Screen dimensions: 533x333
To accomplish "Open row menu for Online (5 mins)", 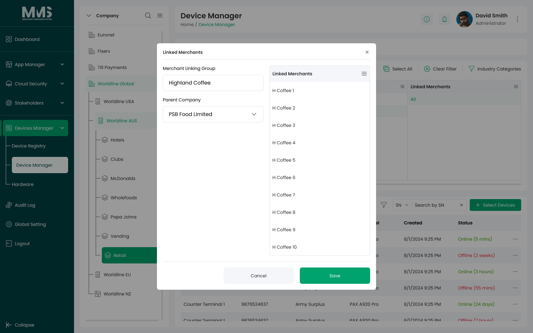I will 515,239.
